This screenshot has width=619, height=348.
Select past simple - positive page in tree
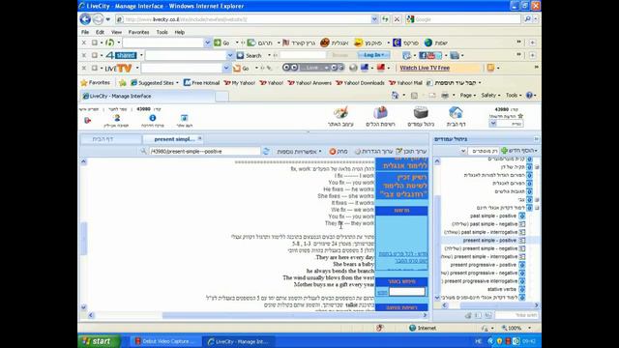(x=492, y=216)
